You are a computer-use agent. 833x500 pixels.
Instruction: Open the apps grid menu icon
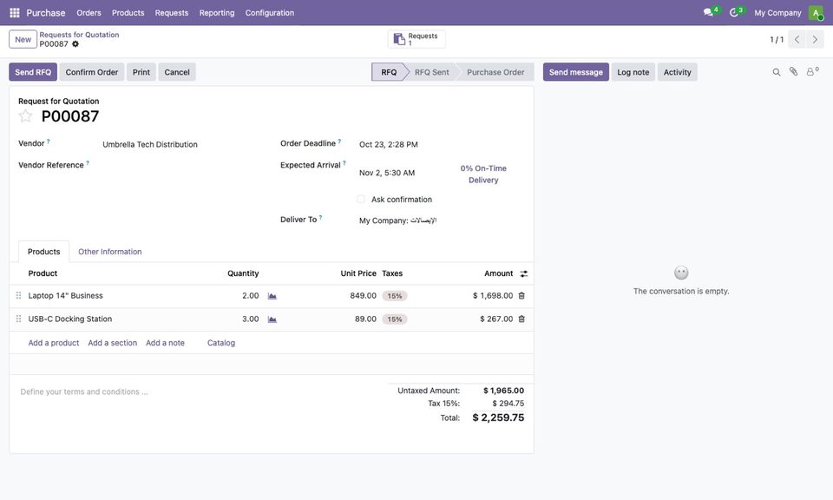[15, 12]
